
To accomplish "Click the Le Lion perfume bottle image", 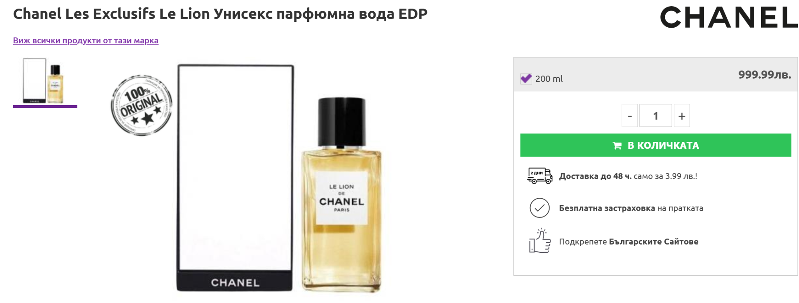I will (x=342, y=195).
